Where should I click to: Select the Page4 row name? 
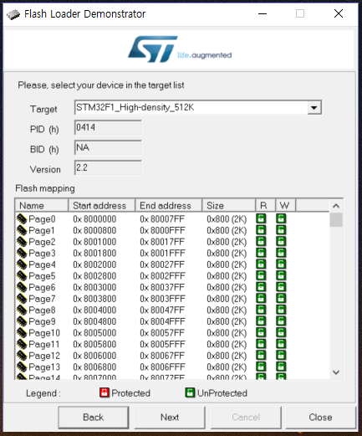(42, 264)
